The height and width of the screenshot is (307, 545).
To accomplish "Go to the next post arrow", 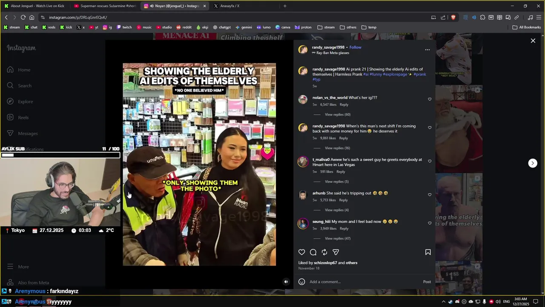I will pos(533,163).
